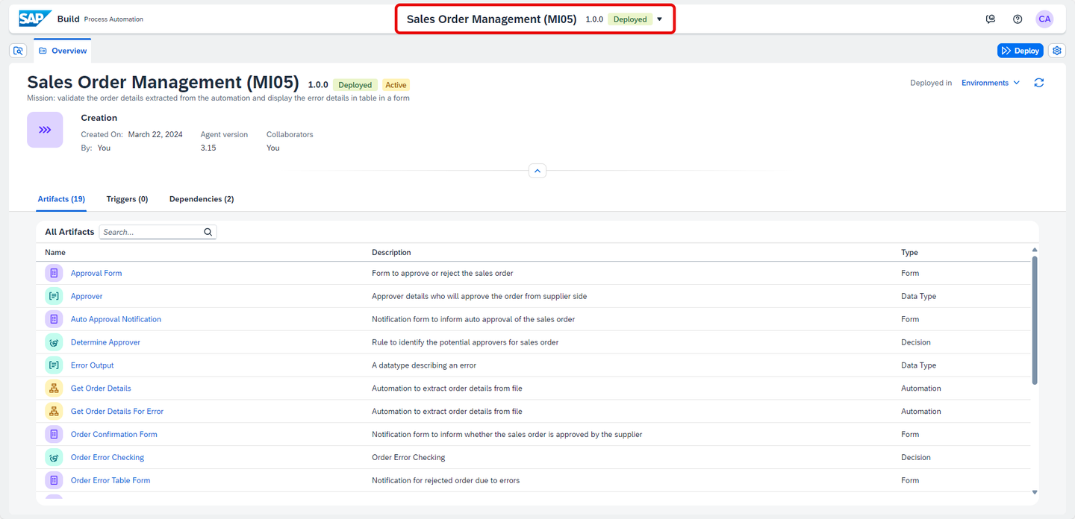Select the Triggers (0) tab
This screenshot has height=519, width=1075.
pyautogui.click(x=127, y=199)
